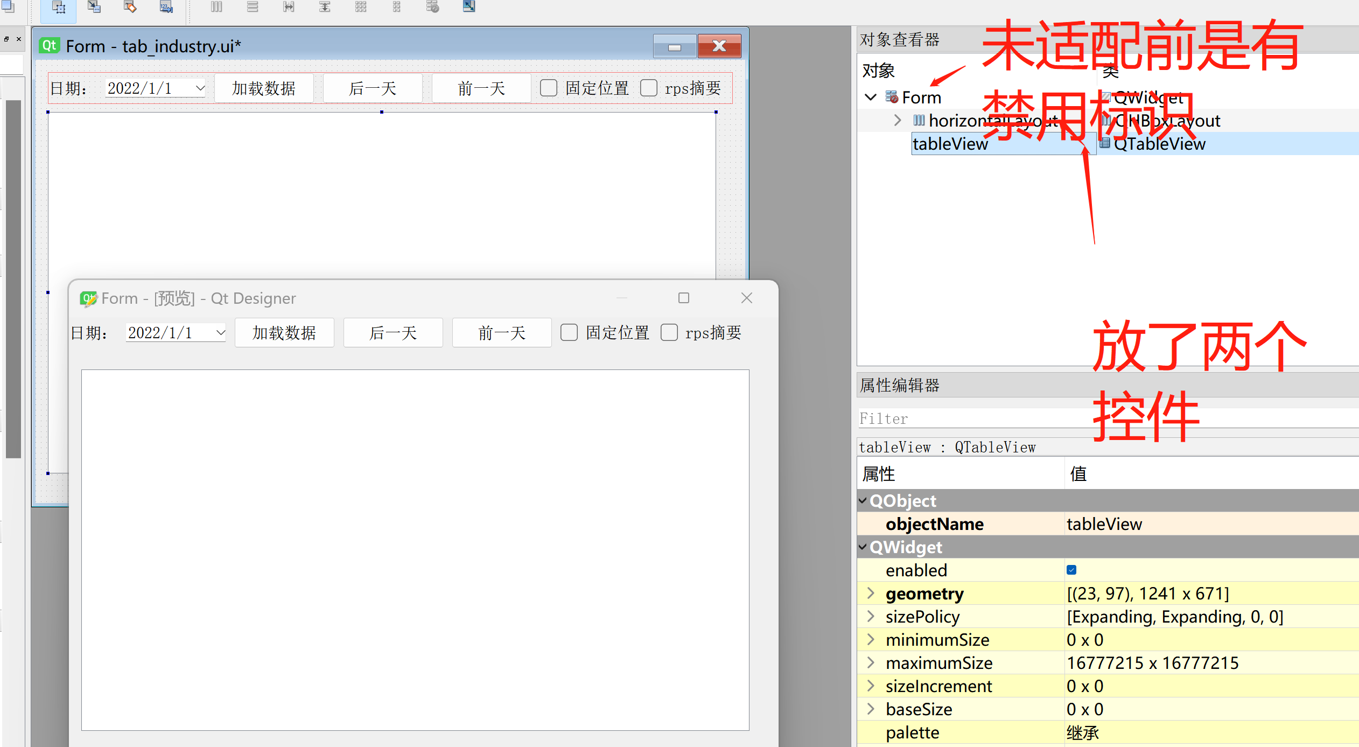Click the Edit Tab Order icon

[x=166, y=6]
